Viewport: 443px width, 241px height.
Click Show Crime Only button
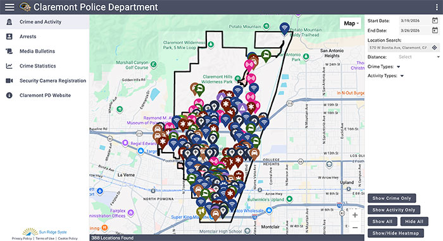pyautogui.click(x=392, y=198)
